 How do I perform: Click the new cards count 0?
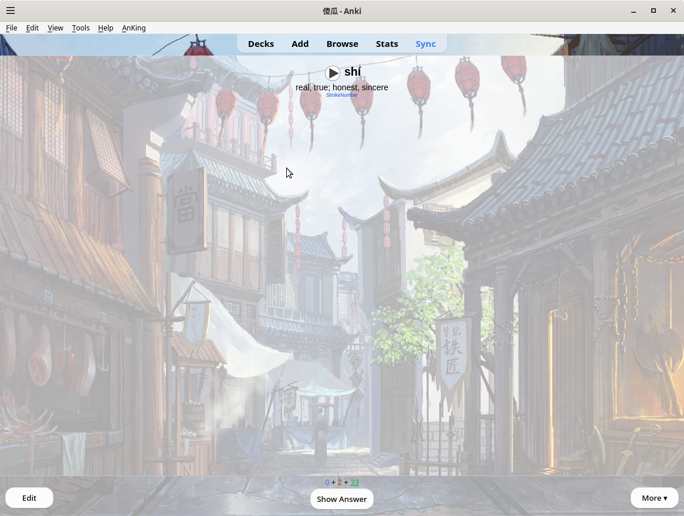[327, 483]
